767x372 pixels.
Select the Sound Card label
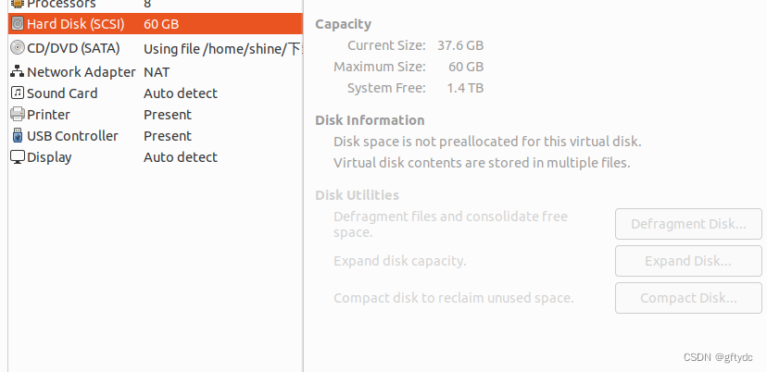coord(62,93)
